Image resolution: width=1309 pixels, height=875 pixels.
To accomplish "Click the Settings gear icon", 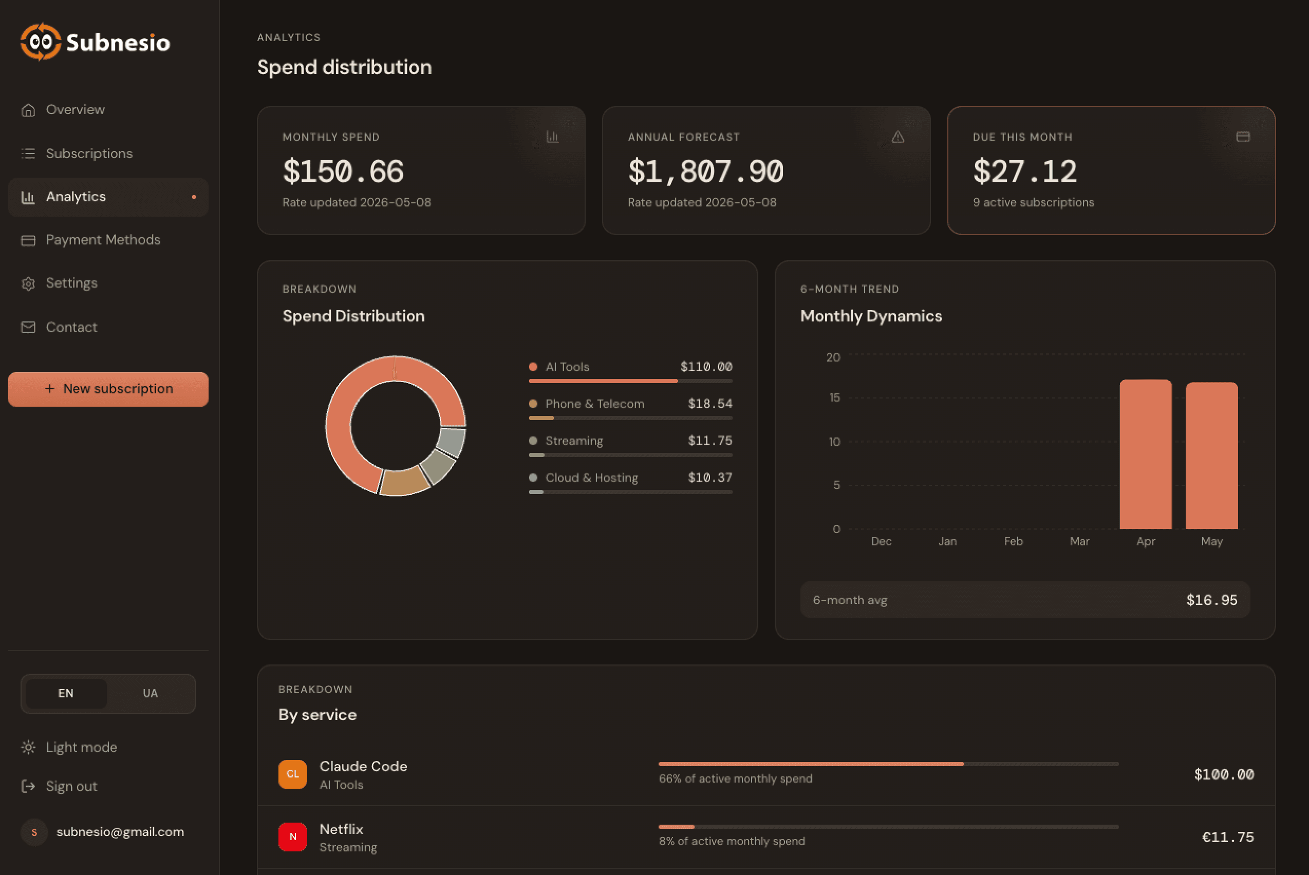I will (28, 283).
